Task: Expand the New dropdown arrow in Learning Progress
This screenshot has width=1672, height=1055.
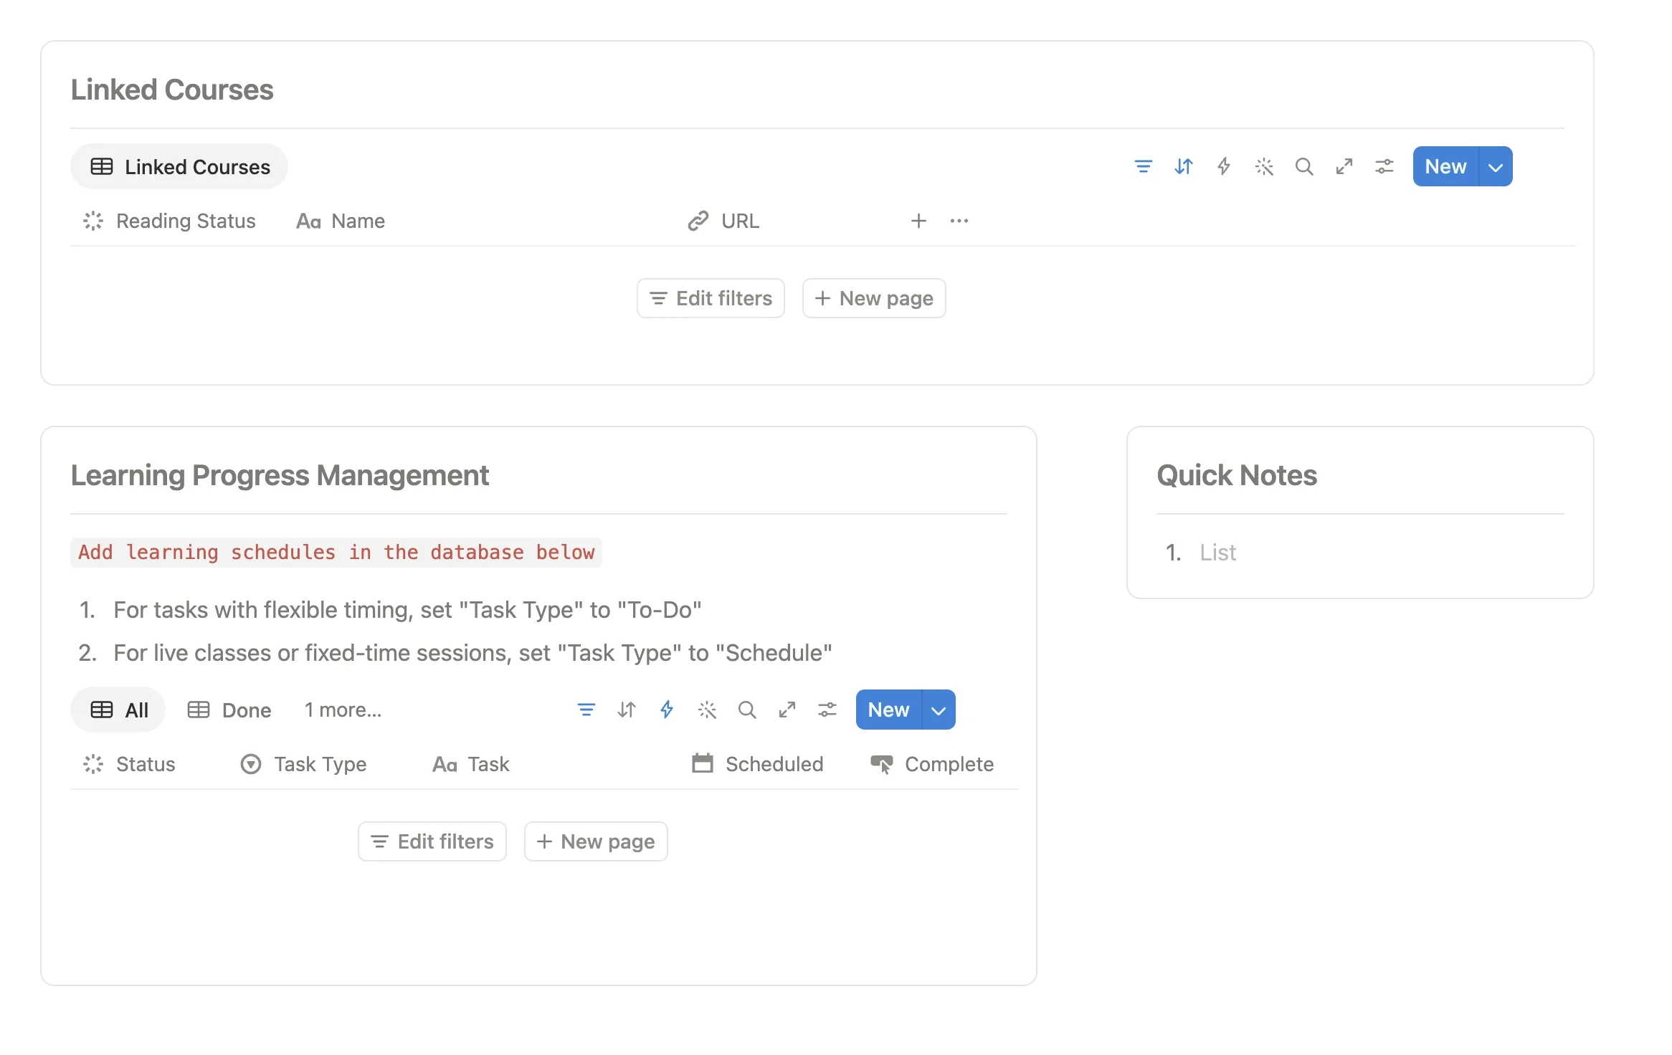Action: pos(939,710)
